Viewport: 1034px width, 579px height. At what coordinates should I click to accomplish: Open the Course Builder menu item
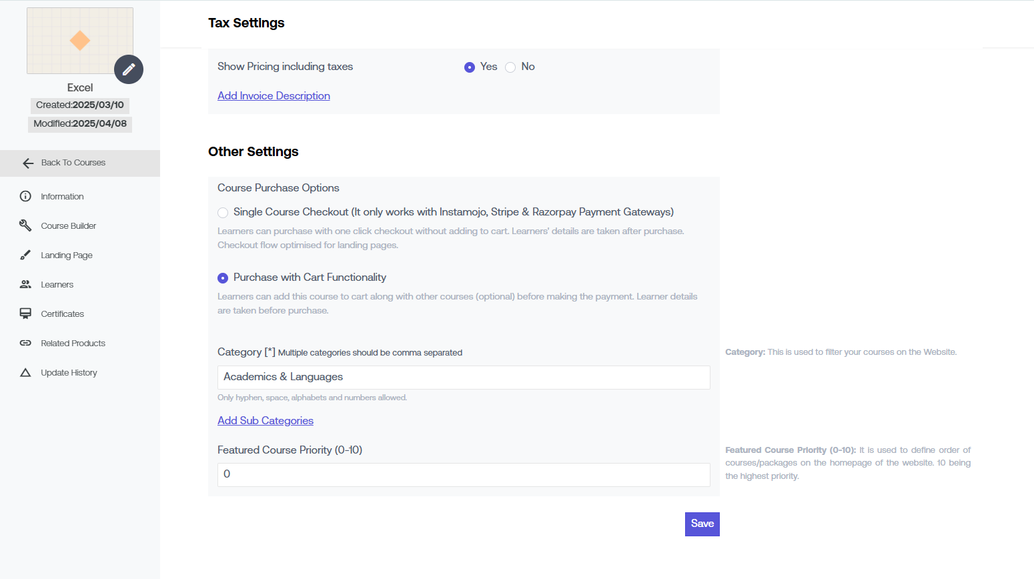click(69, 226)
